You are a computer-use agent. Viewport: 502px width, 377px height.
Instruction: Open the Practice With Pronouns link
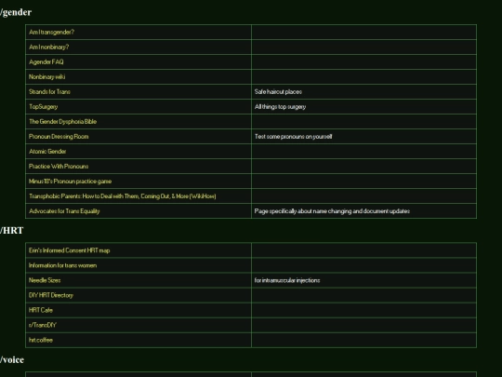pos(59,167)
